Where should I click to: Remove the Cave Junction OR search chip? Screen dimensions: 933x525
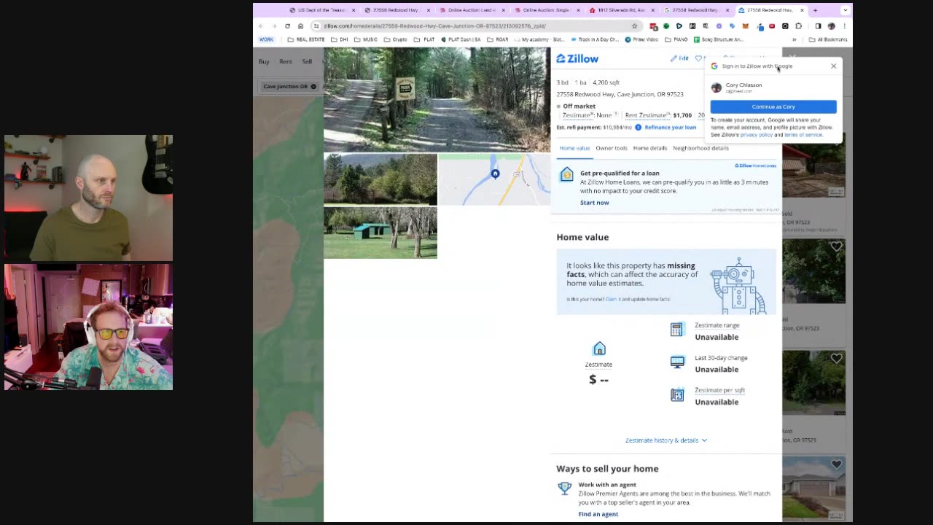(x=313, y=87)
